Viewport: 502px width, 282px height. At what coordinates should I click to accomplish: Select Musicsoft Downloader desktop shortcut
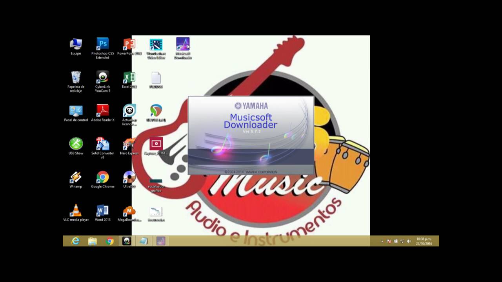click(183, 49)
